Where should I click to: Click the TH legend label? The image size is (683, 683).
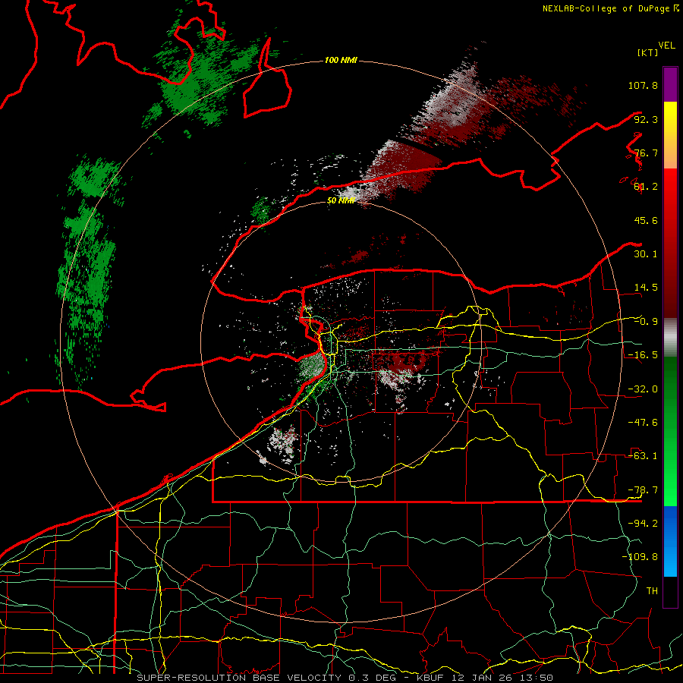pyautogui.click(x=652, y=591)
